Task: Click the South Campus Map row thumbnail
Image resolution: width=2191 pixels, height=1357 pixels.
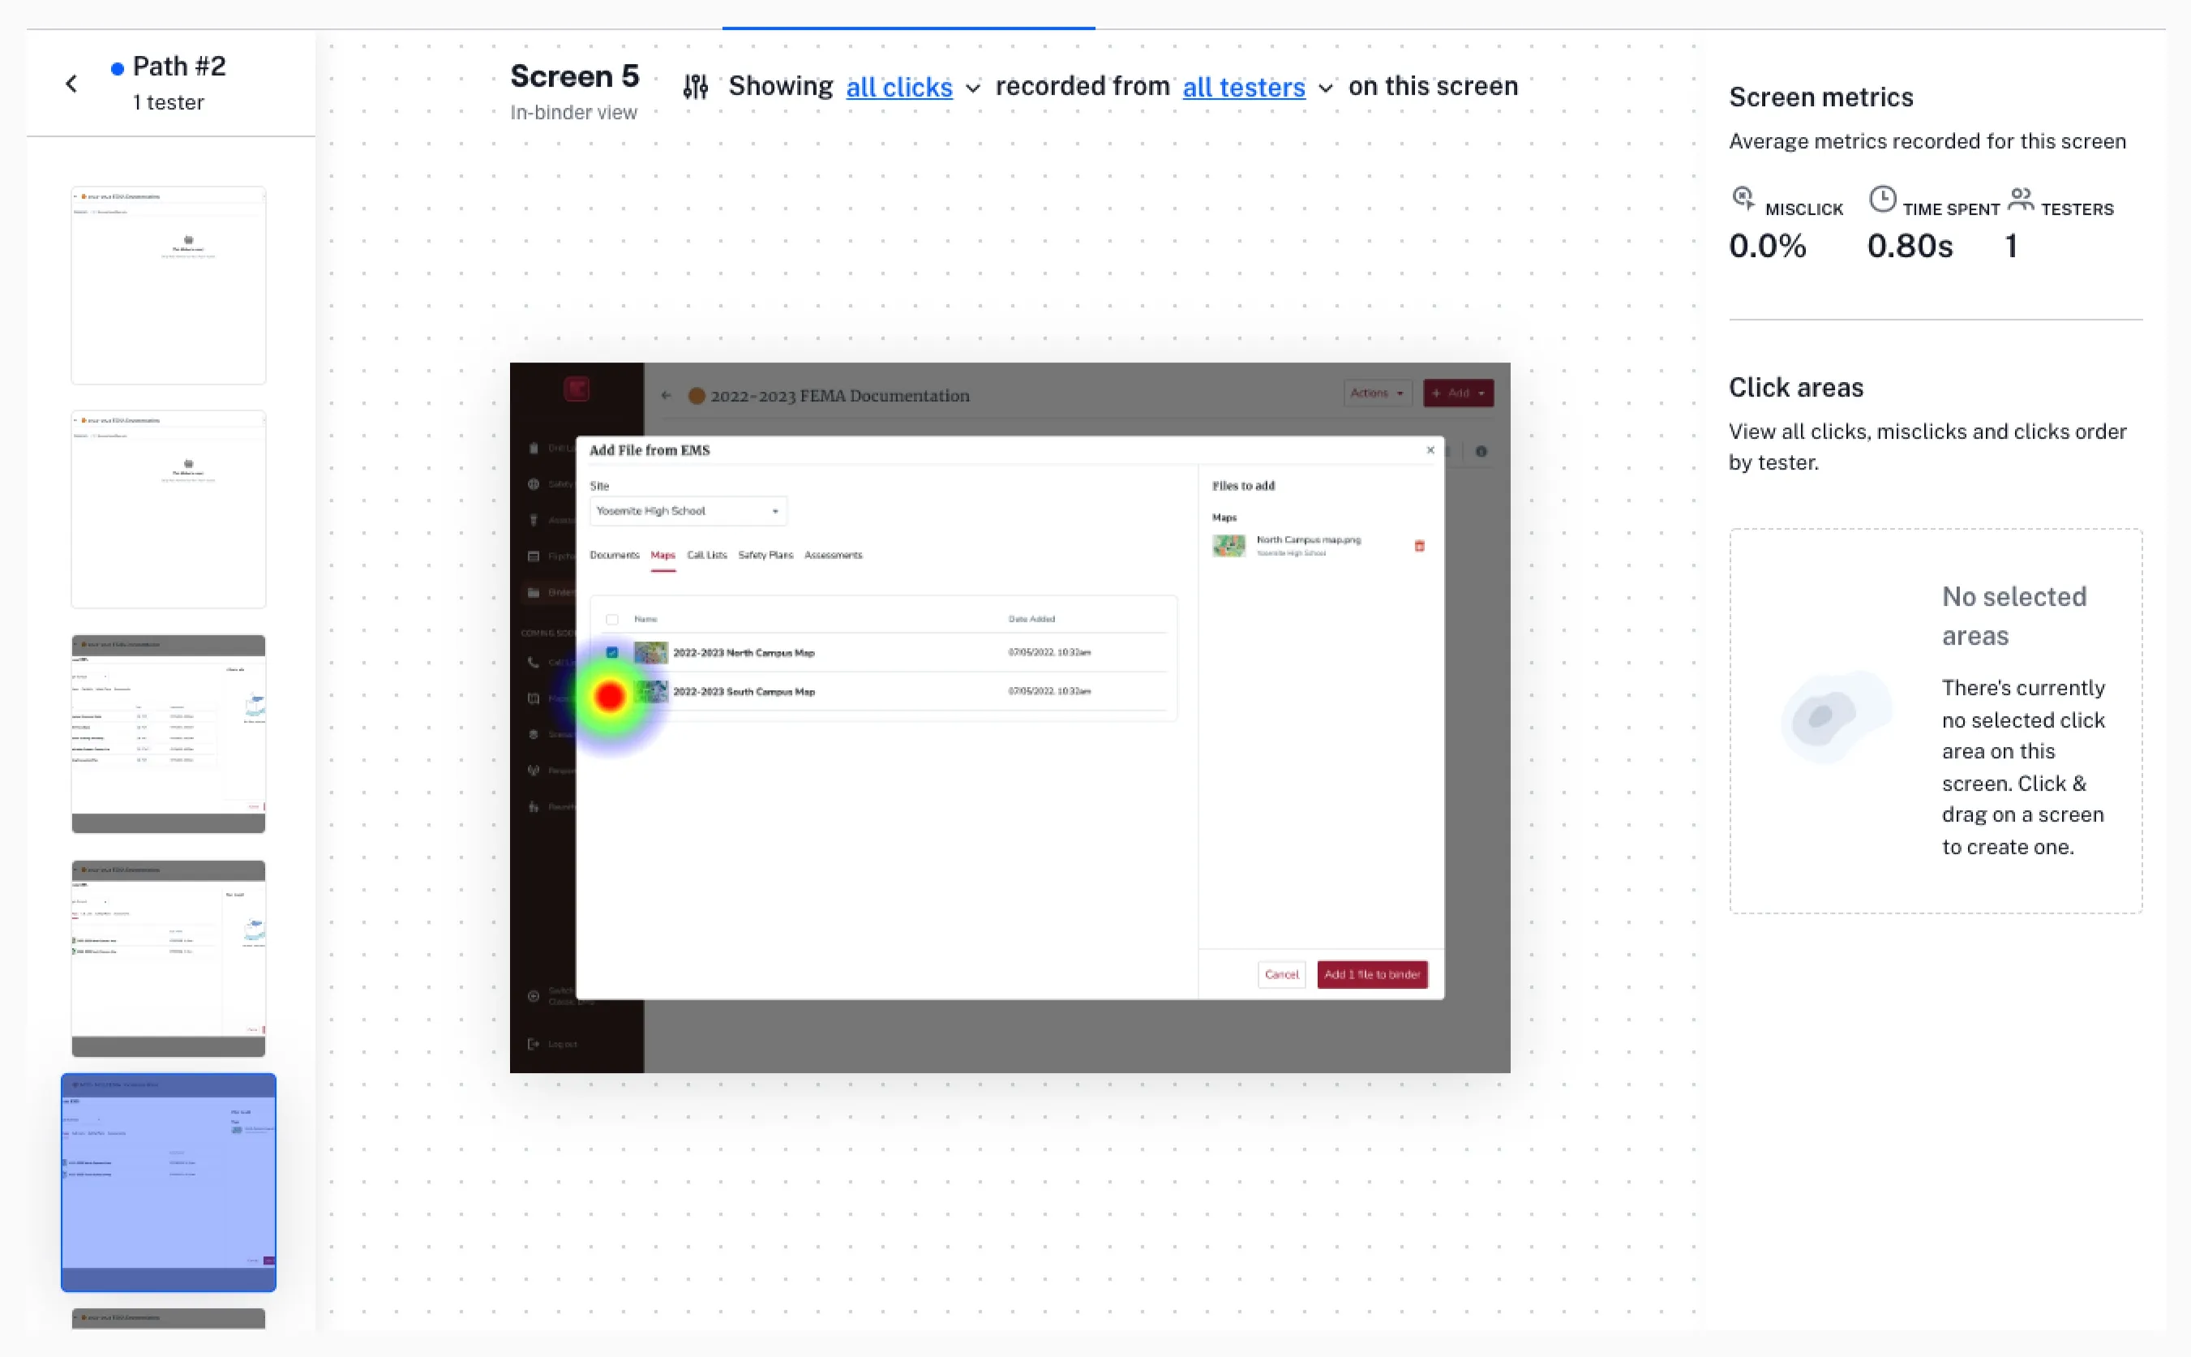Action: (650, 691)
